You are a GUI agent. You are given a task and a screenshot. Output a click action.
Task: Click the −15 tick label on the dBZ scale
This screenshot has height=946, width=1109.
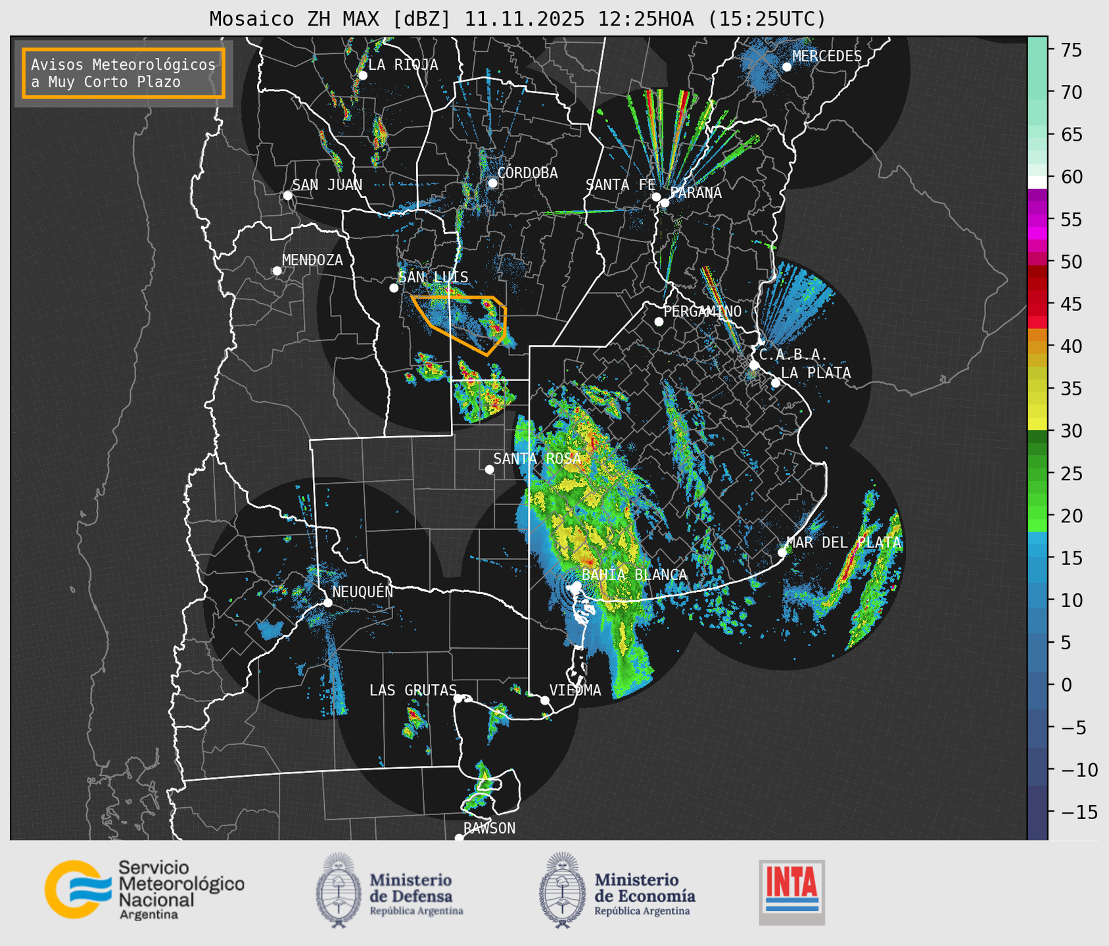pos(1079,812)
